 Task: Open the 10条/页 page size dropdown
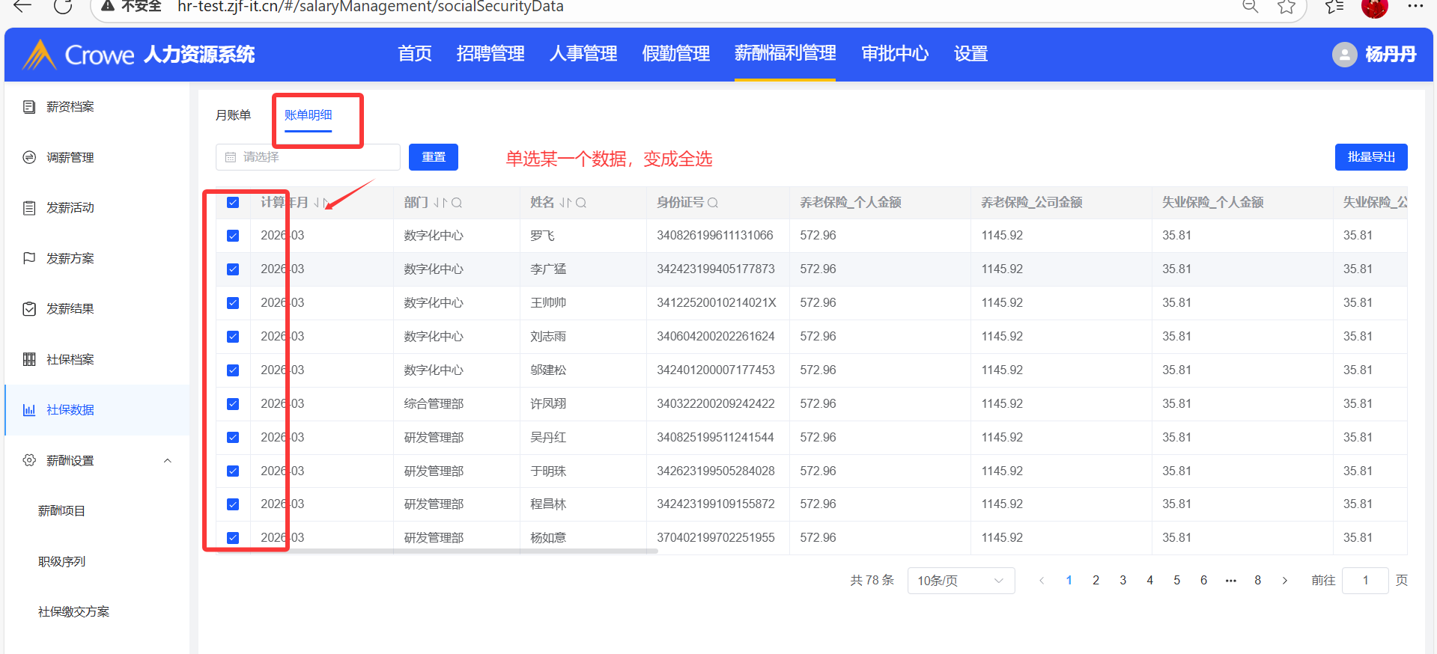coord(961,581)
